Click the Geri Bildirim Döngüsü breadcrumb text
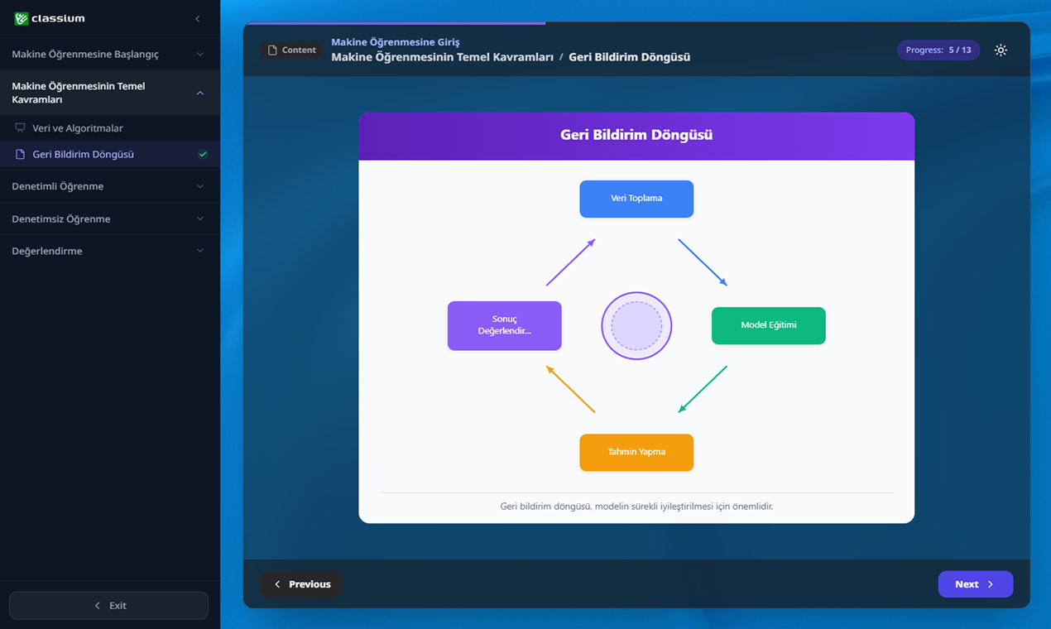The width and height of the screenshot is (1051, 629). tap(630, 57)
